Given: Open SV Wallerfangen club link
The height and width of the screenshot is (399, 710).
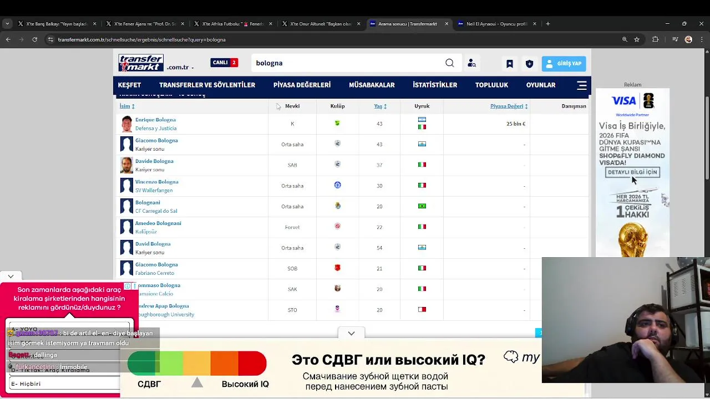Looking at the screenshot, I should pyautogui.click(x=154, y=190).
